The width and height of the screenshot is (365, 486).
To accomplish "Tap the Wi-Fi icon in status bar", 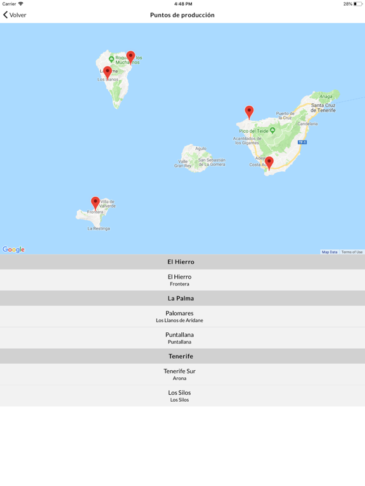I will [21, 4].
